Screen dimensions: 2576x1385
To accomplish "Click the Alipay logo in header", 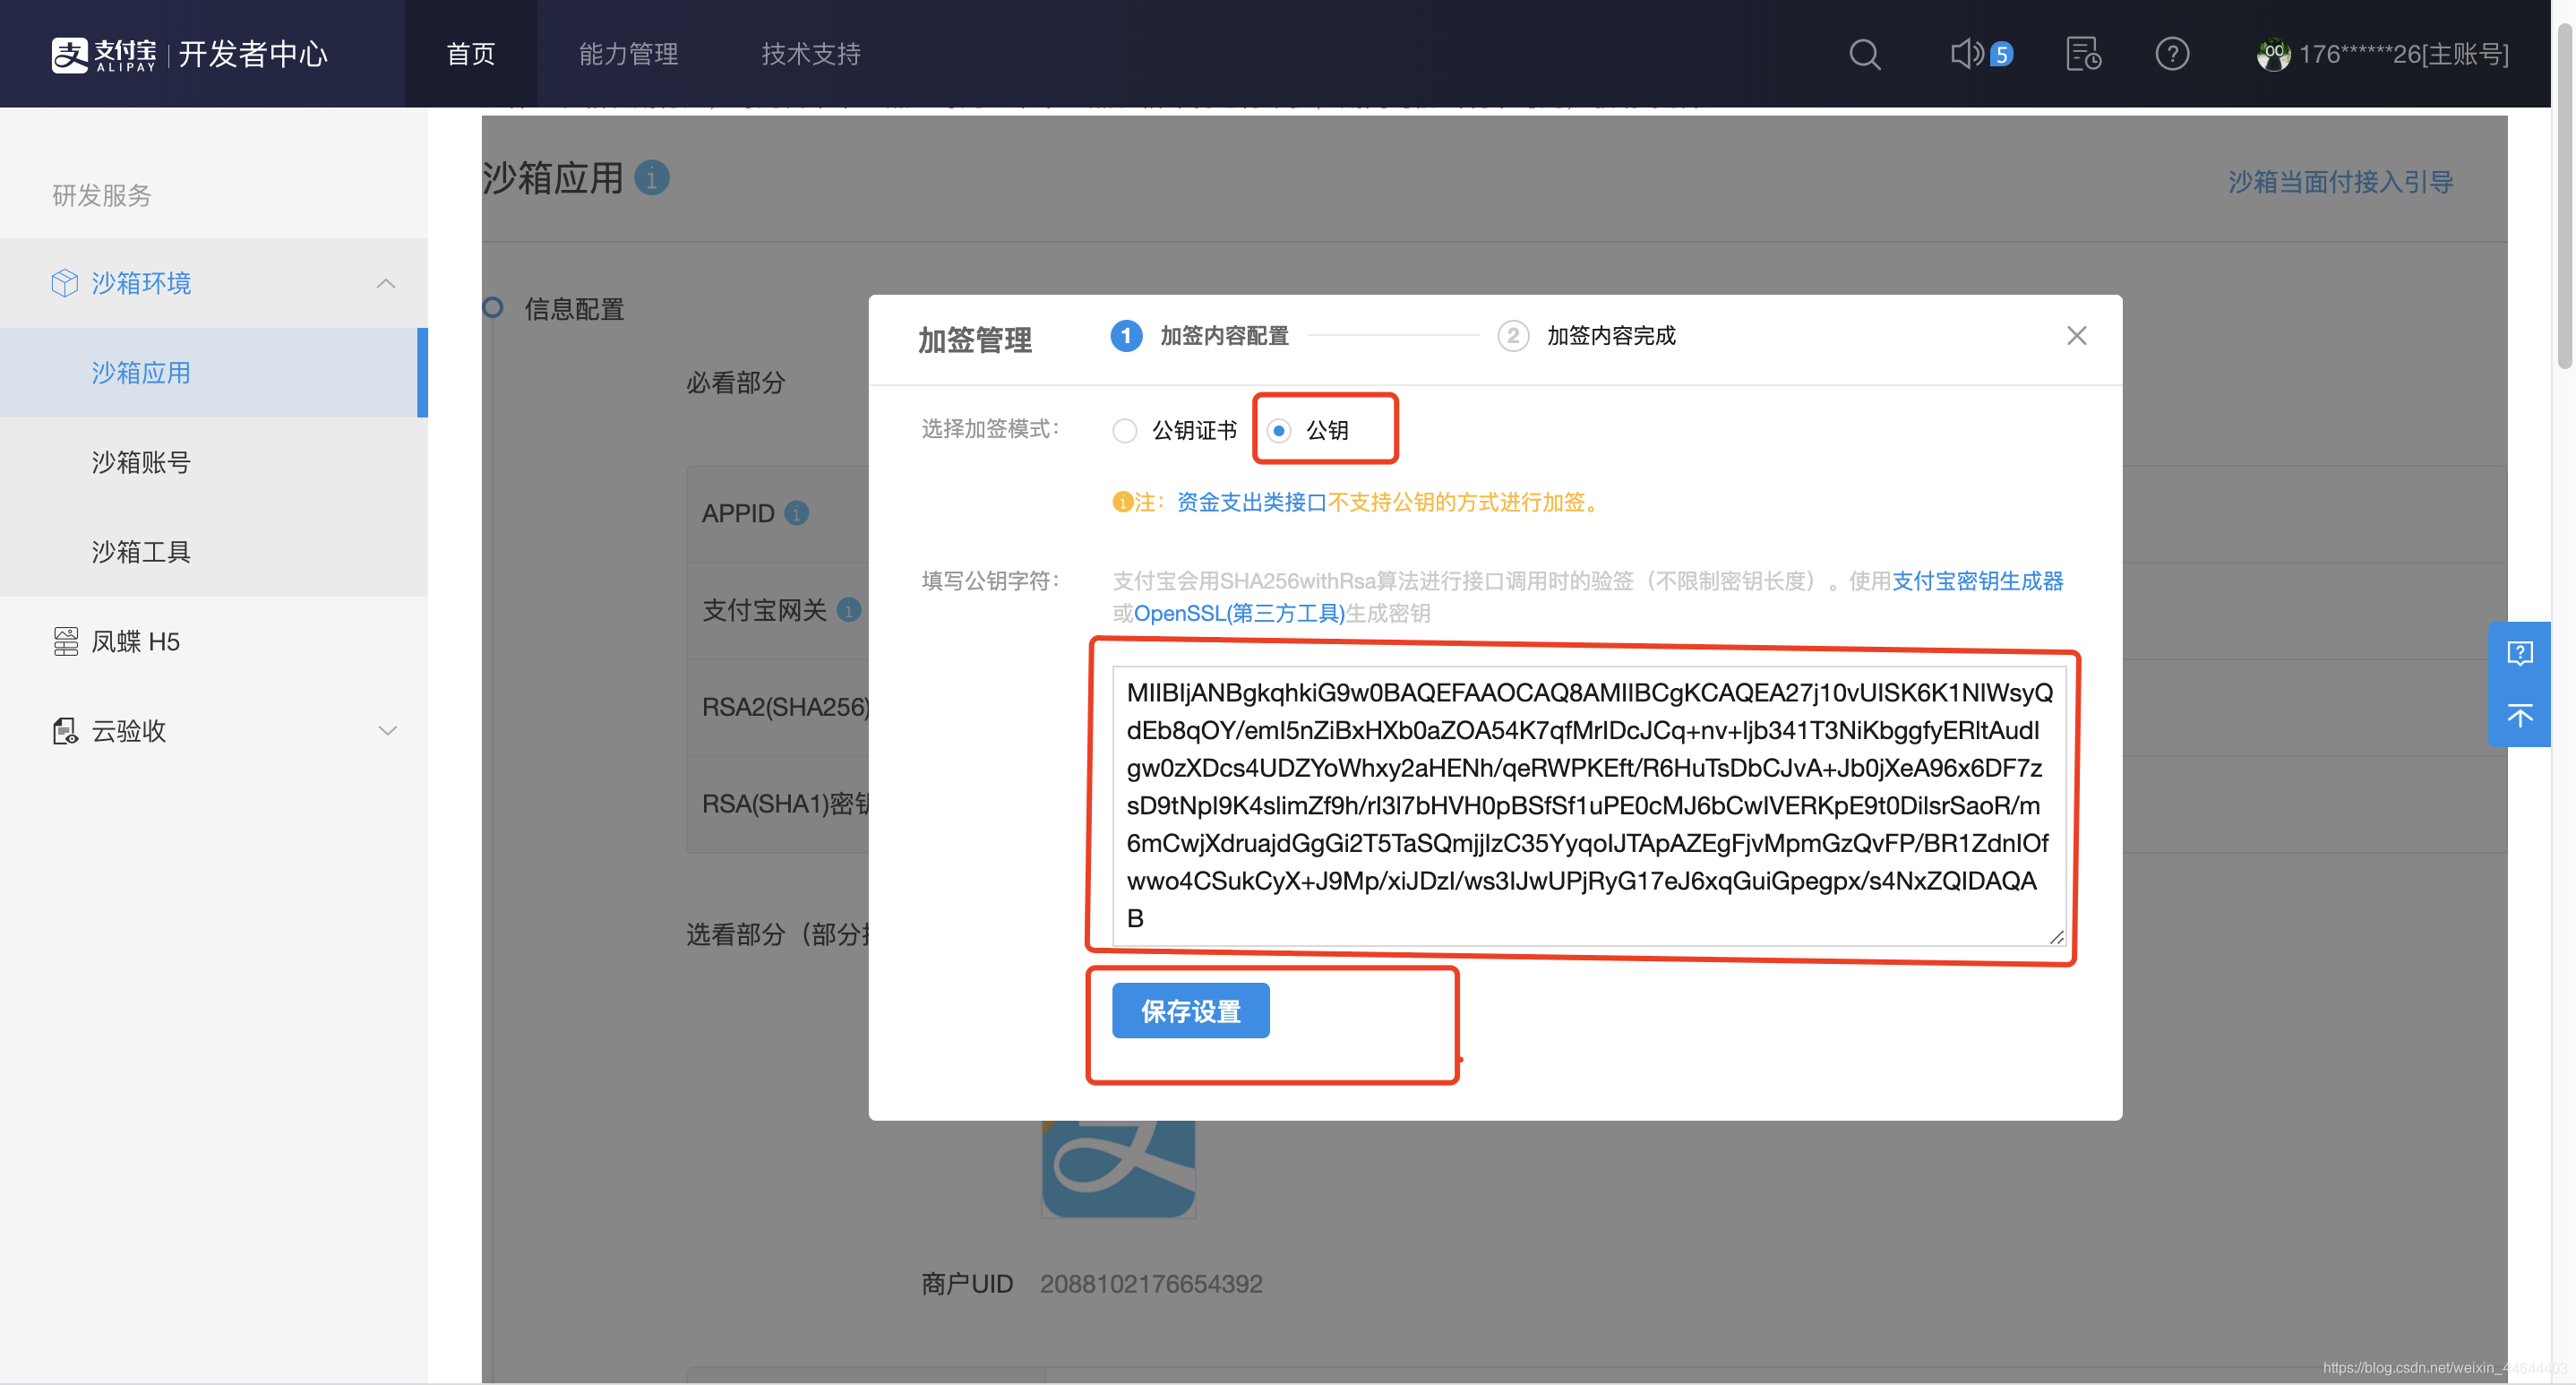I will click(x=104, y=54).
